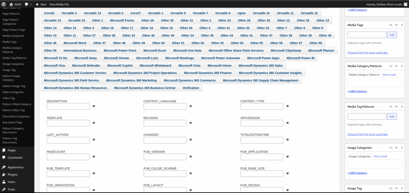Switch to Microsoft Word tab
Screen dimensions: 409x193
pyautogui.click(x=75, y=43)
